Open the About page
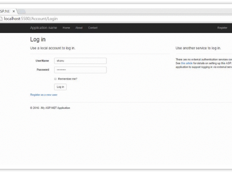 (79, 28)
